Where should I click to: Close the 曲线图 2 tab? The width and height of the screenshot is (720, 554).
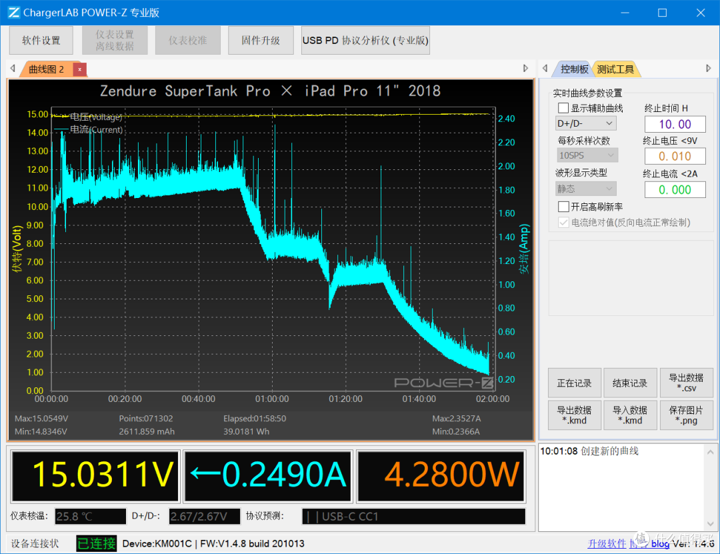(x=79, y=69)
